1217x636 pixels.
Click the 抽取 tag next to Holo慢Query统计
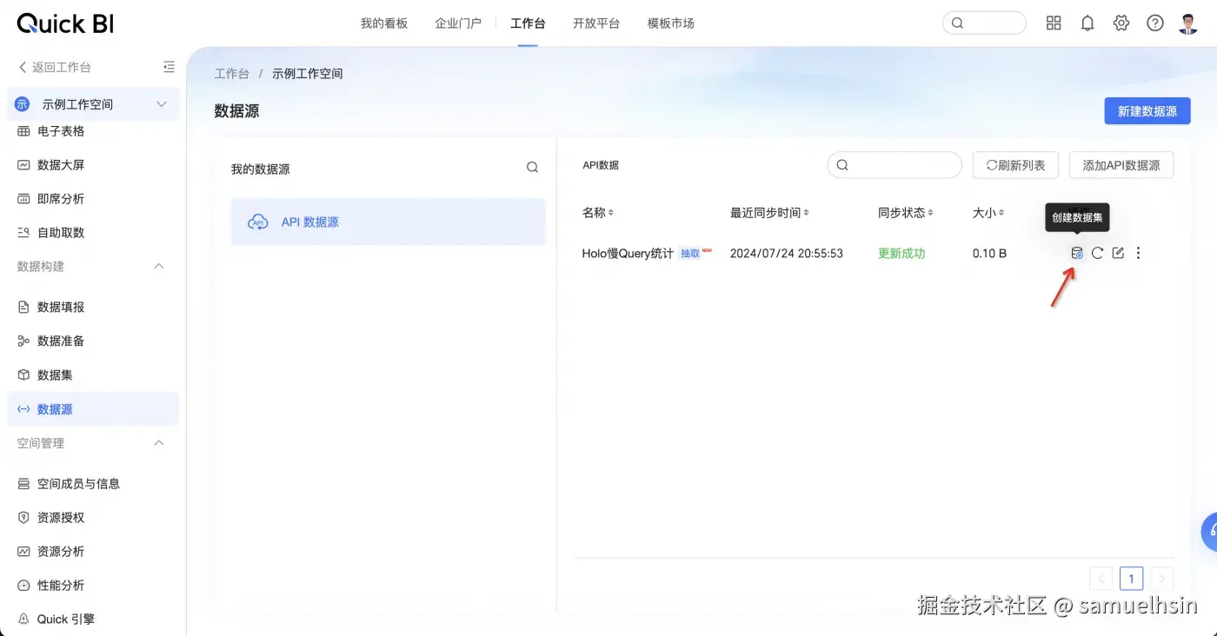coord(690,254)
